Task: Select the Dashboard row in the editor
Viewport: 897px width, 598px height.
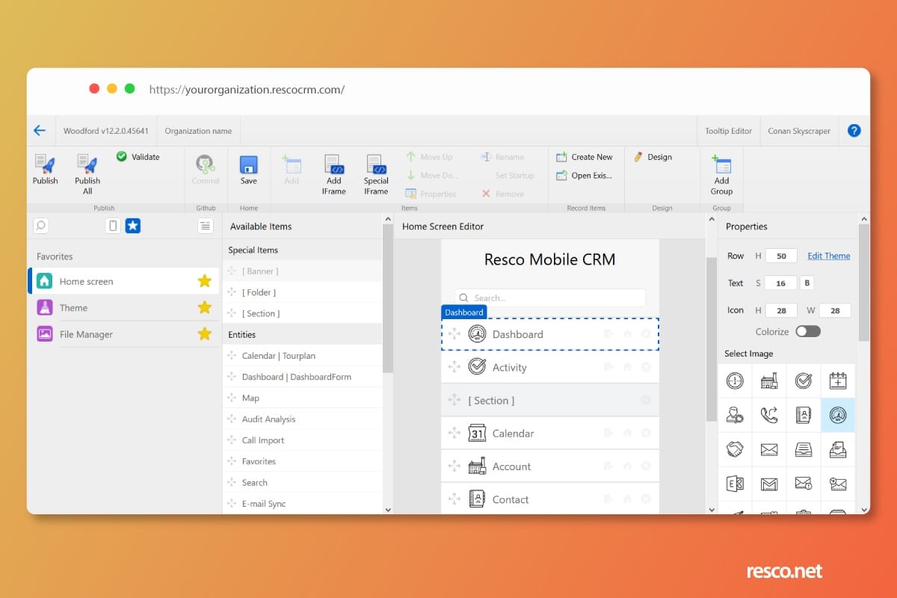Action: tap(550, 334)
